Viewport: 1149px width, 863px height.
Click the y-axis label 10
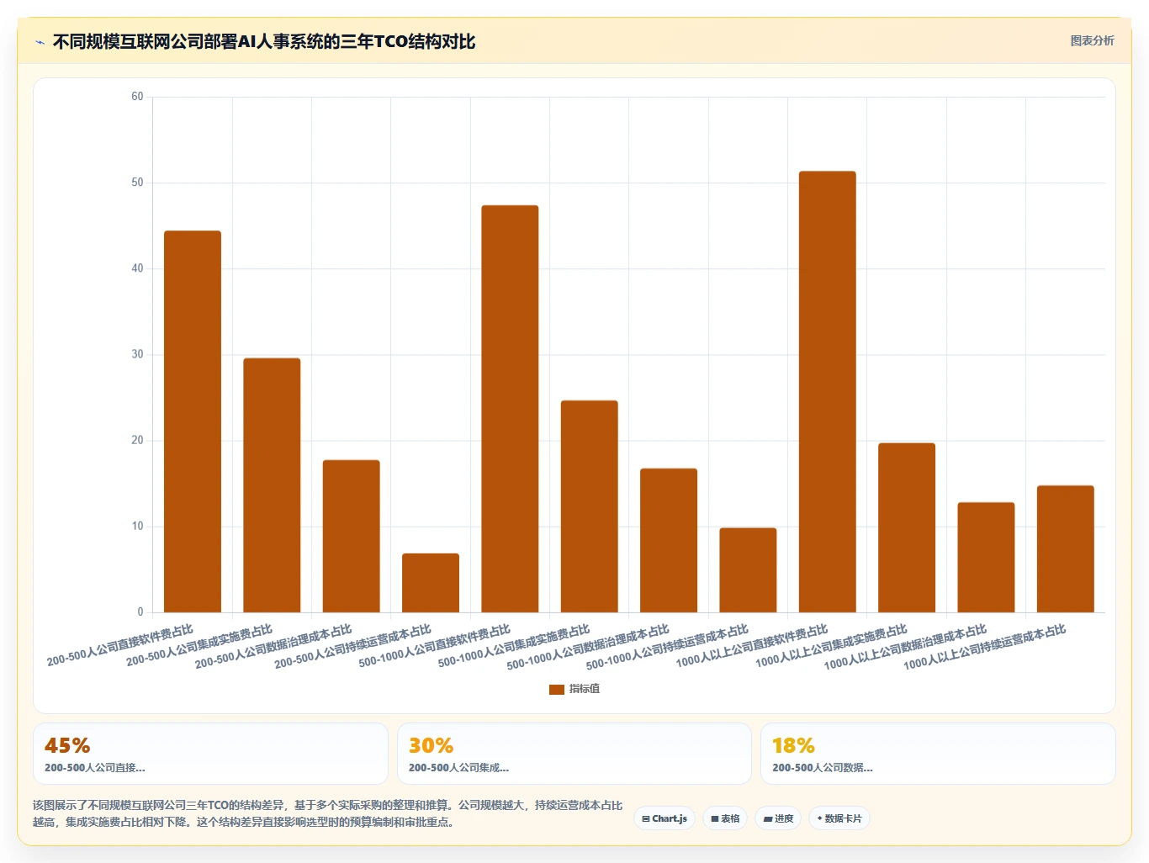[137, 527]
